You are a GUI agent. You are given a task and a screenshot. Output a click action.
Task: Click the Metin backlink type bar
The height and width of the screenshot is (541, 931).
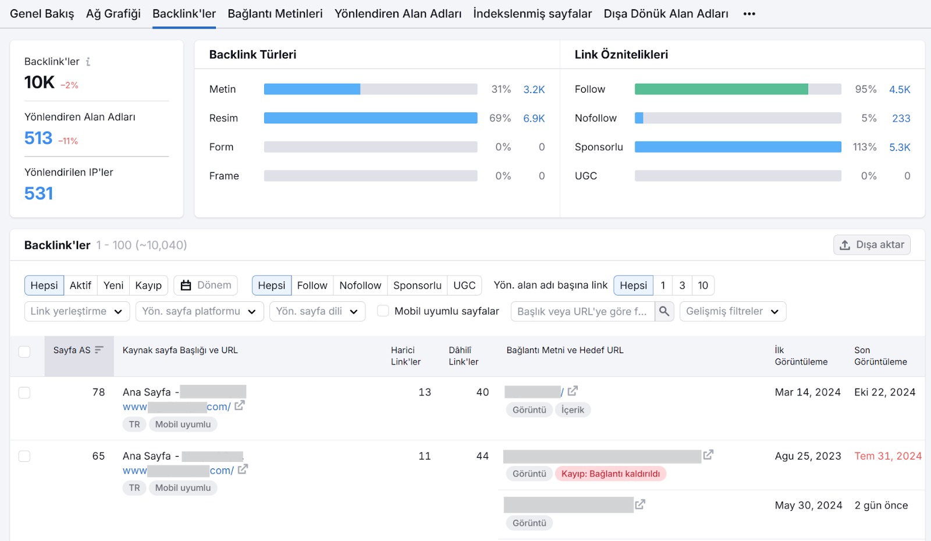click(371, 89)
